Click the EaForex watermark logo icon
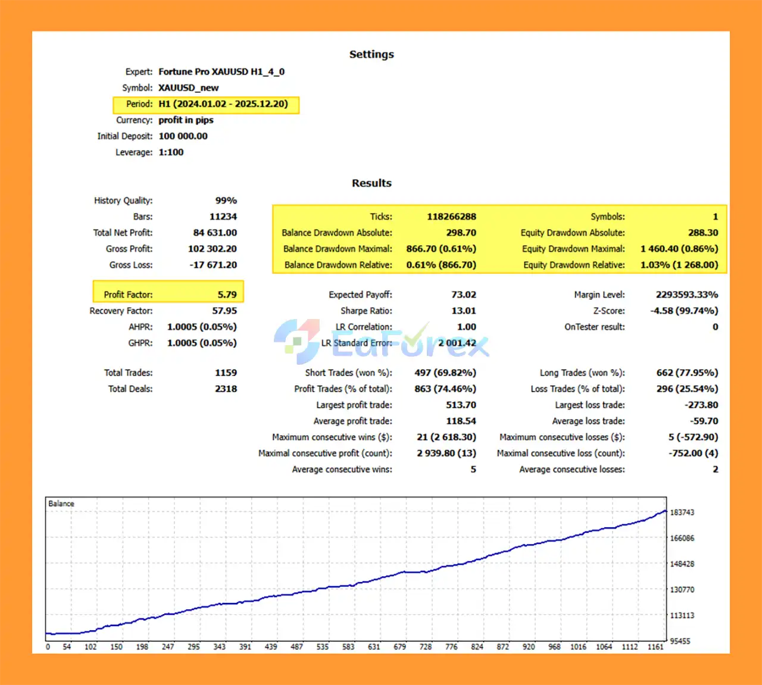Viewport: 762px width, 685px height. coord(297,340)
